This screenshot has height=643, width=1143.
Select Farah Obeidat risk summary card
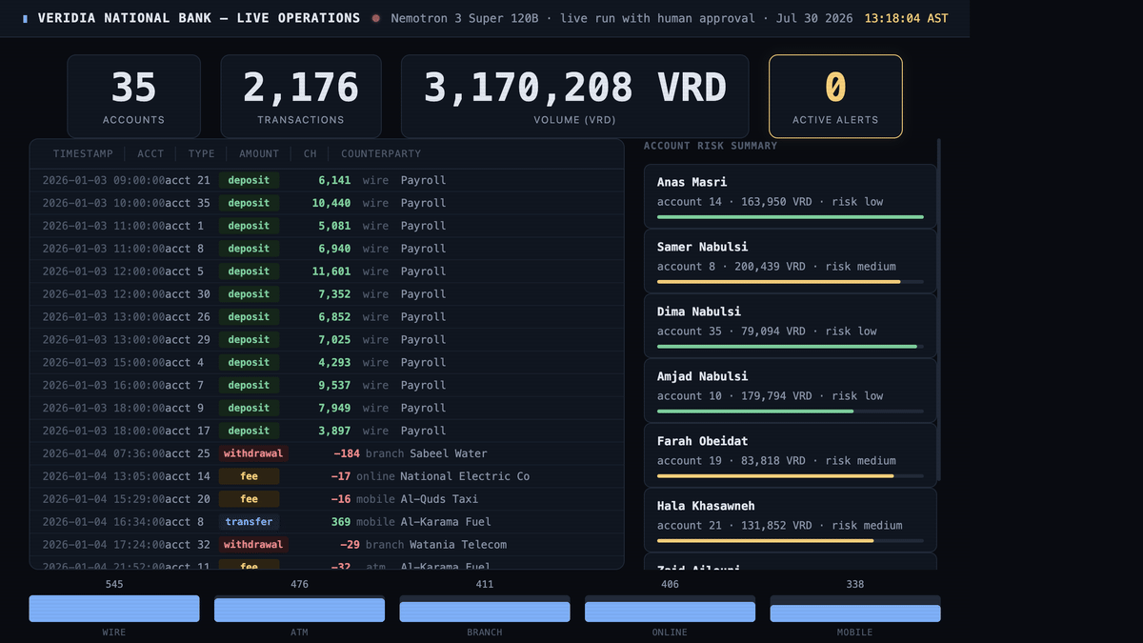791,455
